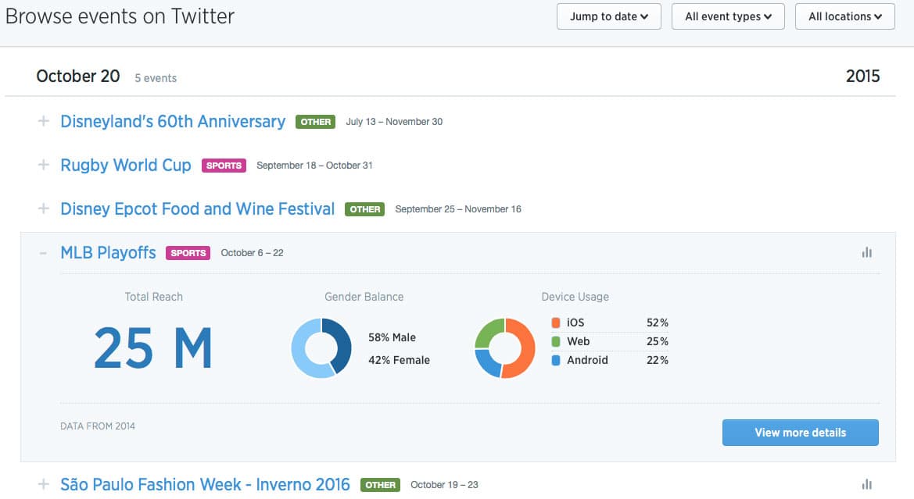Select the SPORTS badge on MLB Playoffs
914x499 pixels.
pos(188,252)
